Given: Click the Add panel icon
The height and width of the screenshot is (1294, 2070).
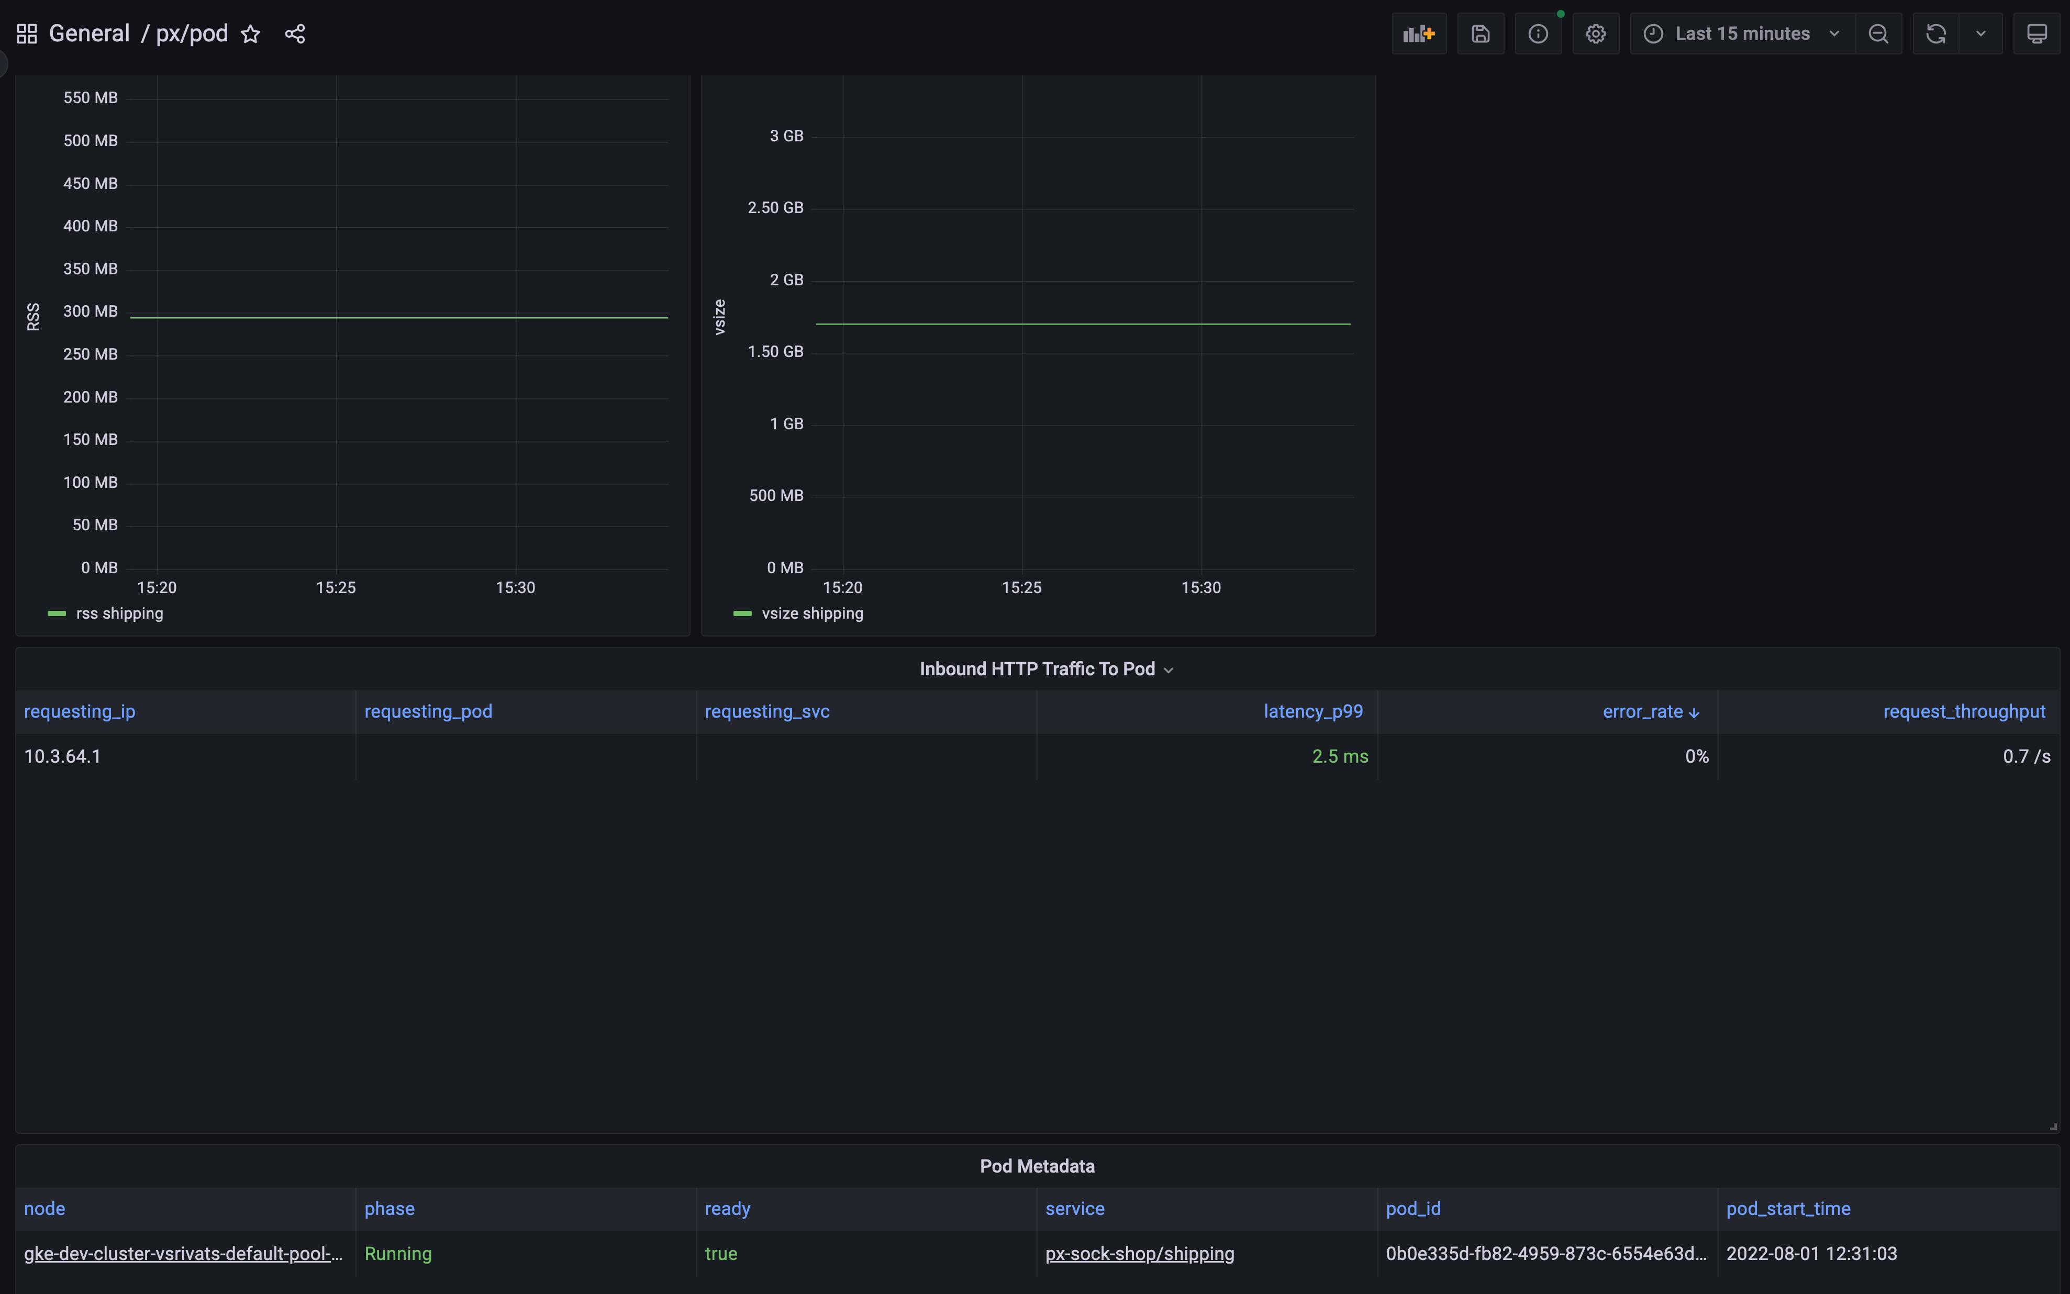Looking at the screenshot, I should 1418,34.
